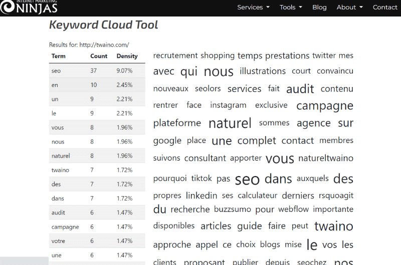Click 'prestations' in the keyword cloud

pyautogui.click(x=287, y=55)
